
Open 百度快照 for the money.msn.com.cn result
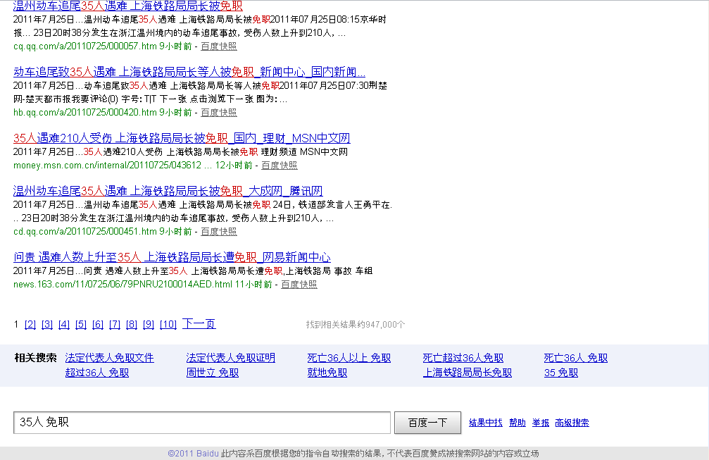[280, 165]
